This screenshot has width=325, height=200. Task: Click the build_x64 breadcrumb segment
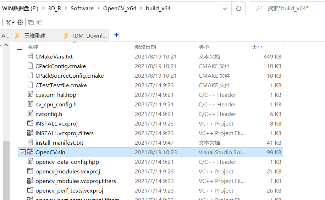pyautogui.click(x=158, y=8)
